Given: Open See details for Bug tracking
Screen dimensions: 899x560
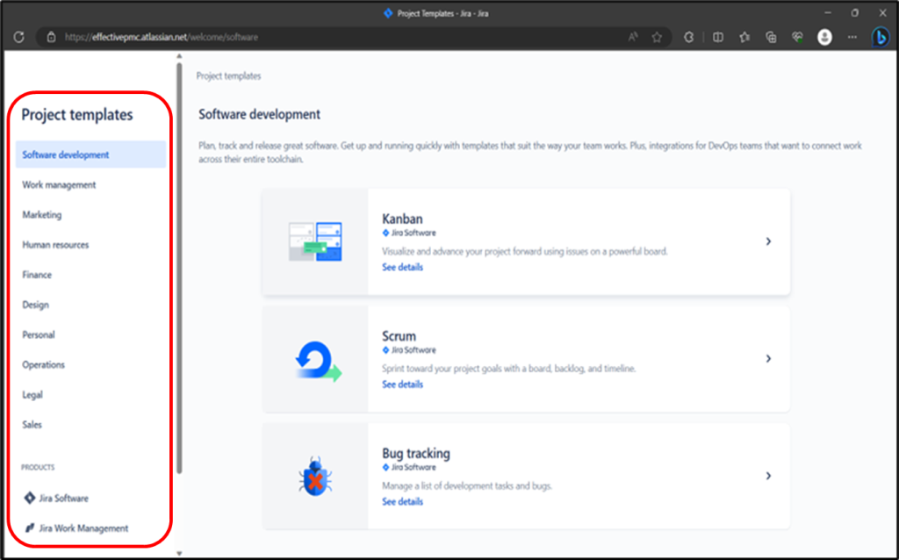Looking at the screenshot, I should tap(402, 501).
